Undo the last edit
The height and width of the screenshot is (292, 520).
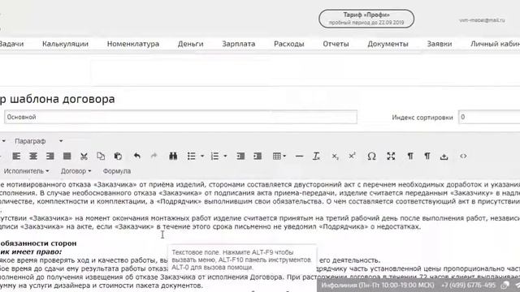pos(137,156)
